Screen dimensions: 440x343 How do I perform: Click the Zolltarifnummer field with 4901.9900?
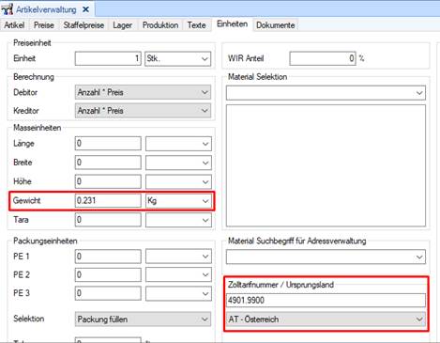click(326, 301)
